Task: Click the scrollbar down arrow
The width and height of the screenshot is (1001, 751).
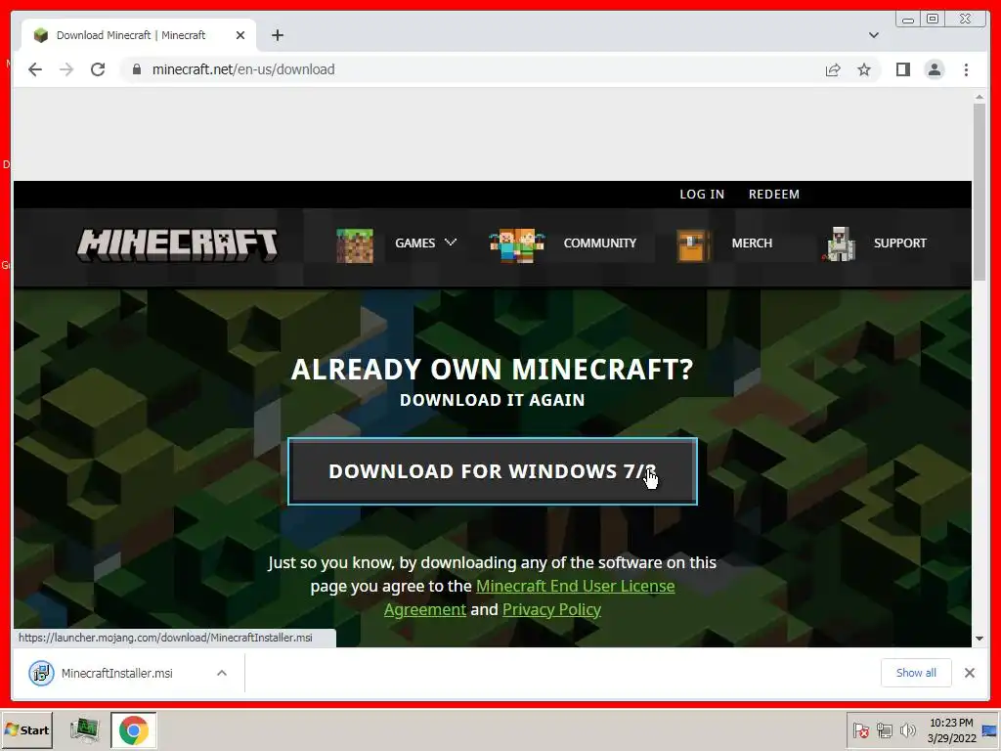Action: pyautogui.click(x=979, y=639)
